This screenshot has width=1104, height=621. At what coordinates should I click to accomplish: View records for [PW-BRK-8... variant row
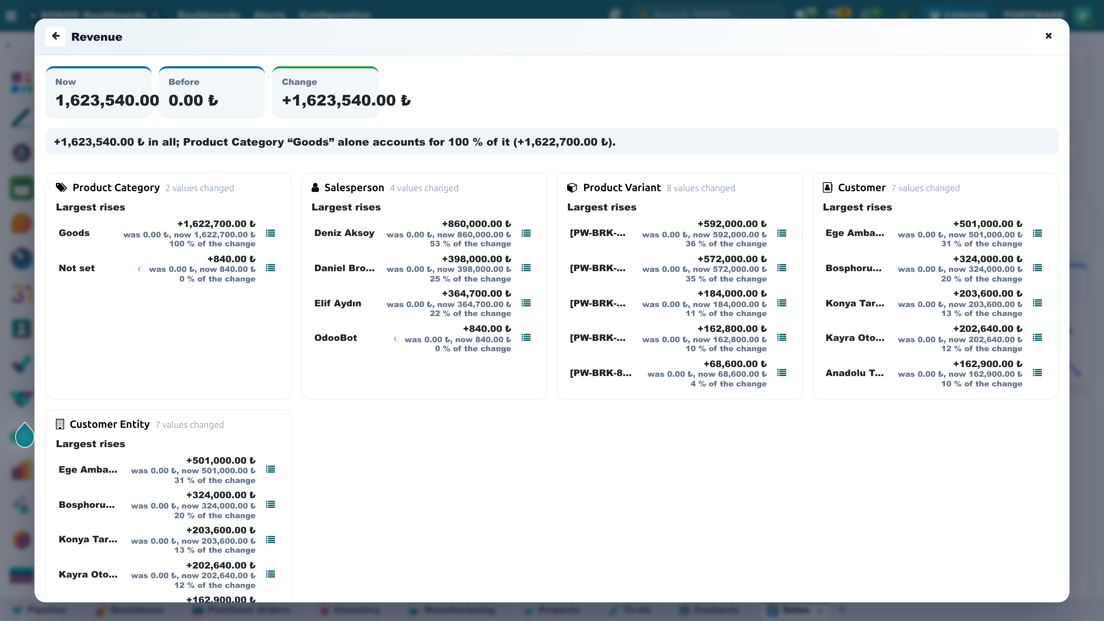(782, 373)
